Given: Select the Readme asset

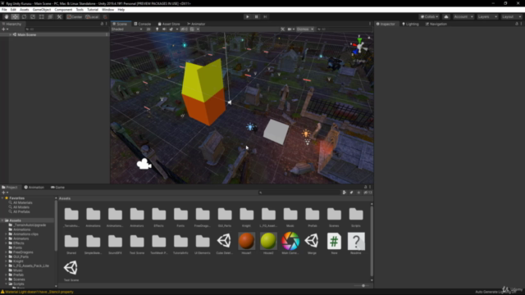Looking at the screenshot, I should 356,243.
